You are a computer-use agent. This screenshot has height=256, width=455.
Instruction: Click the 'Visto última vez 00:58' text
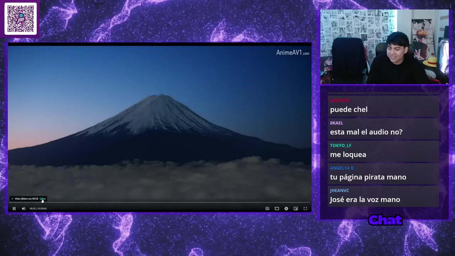pyautogui.click(x=26, y=199)
